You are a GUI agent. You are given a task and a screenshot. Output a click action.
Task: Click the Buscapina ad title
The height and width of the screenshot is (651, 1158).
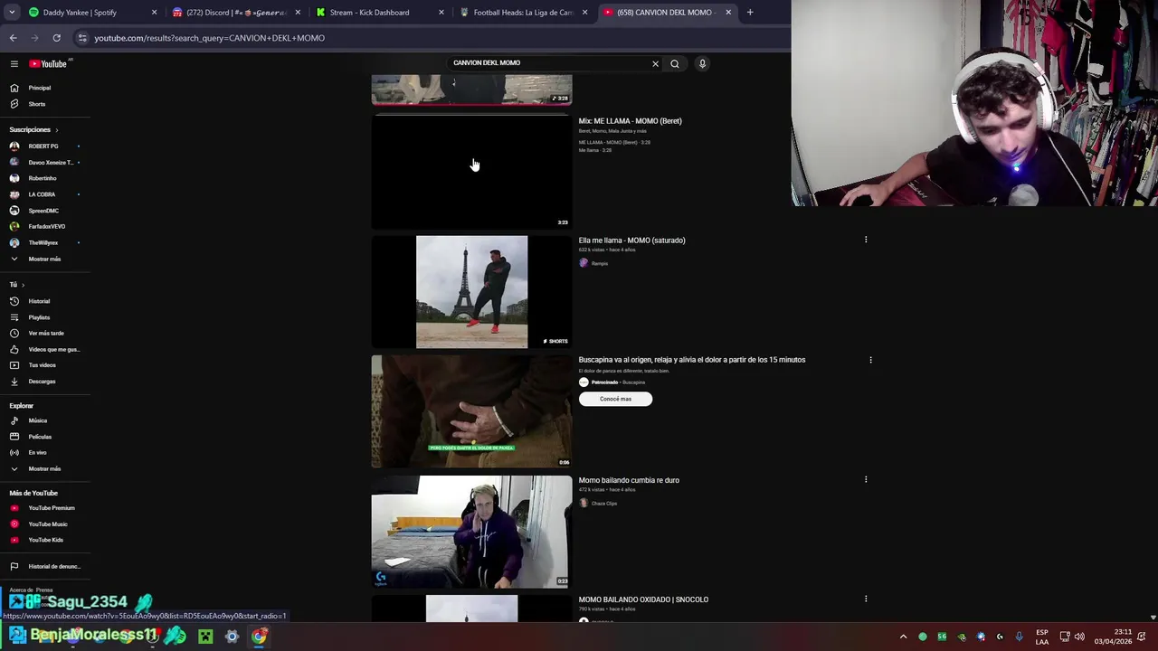coord(691,360)
